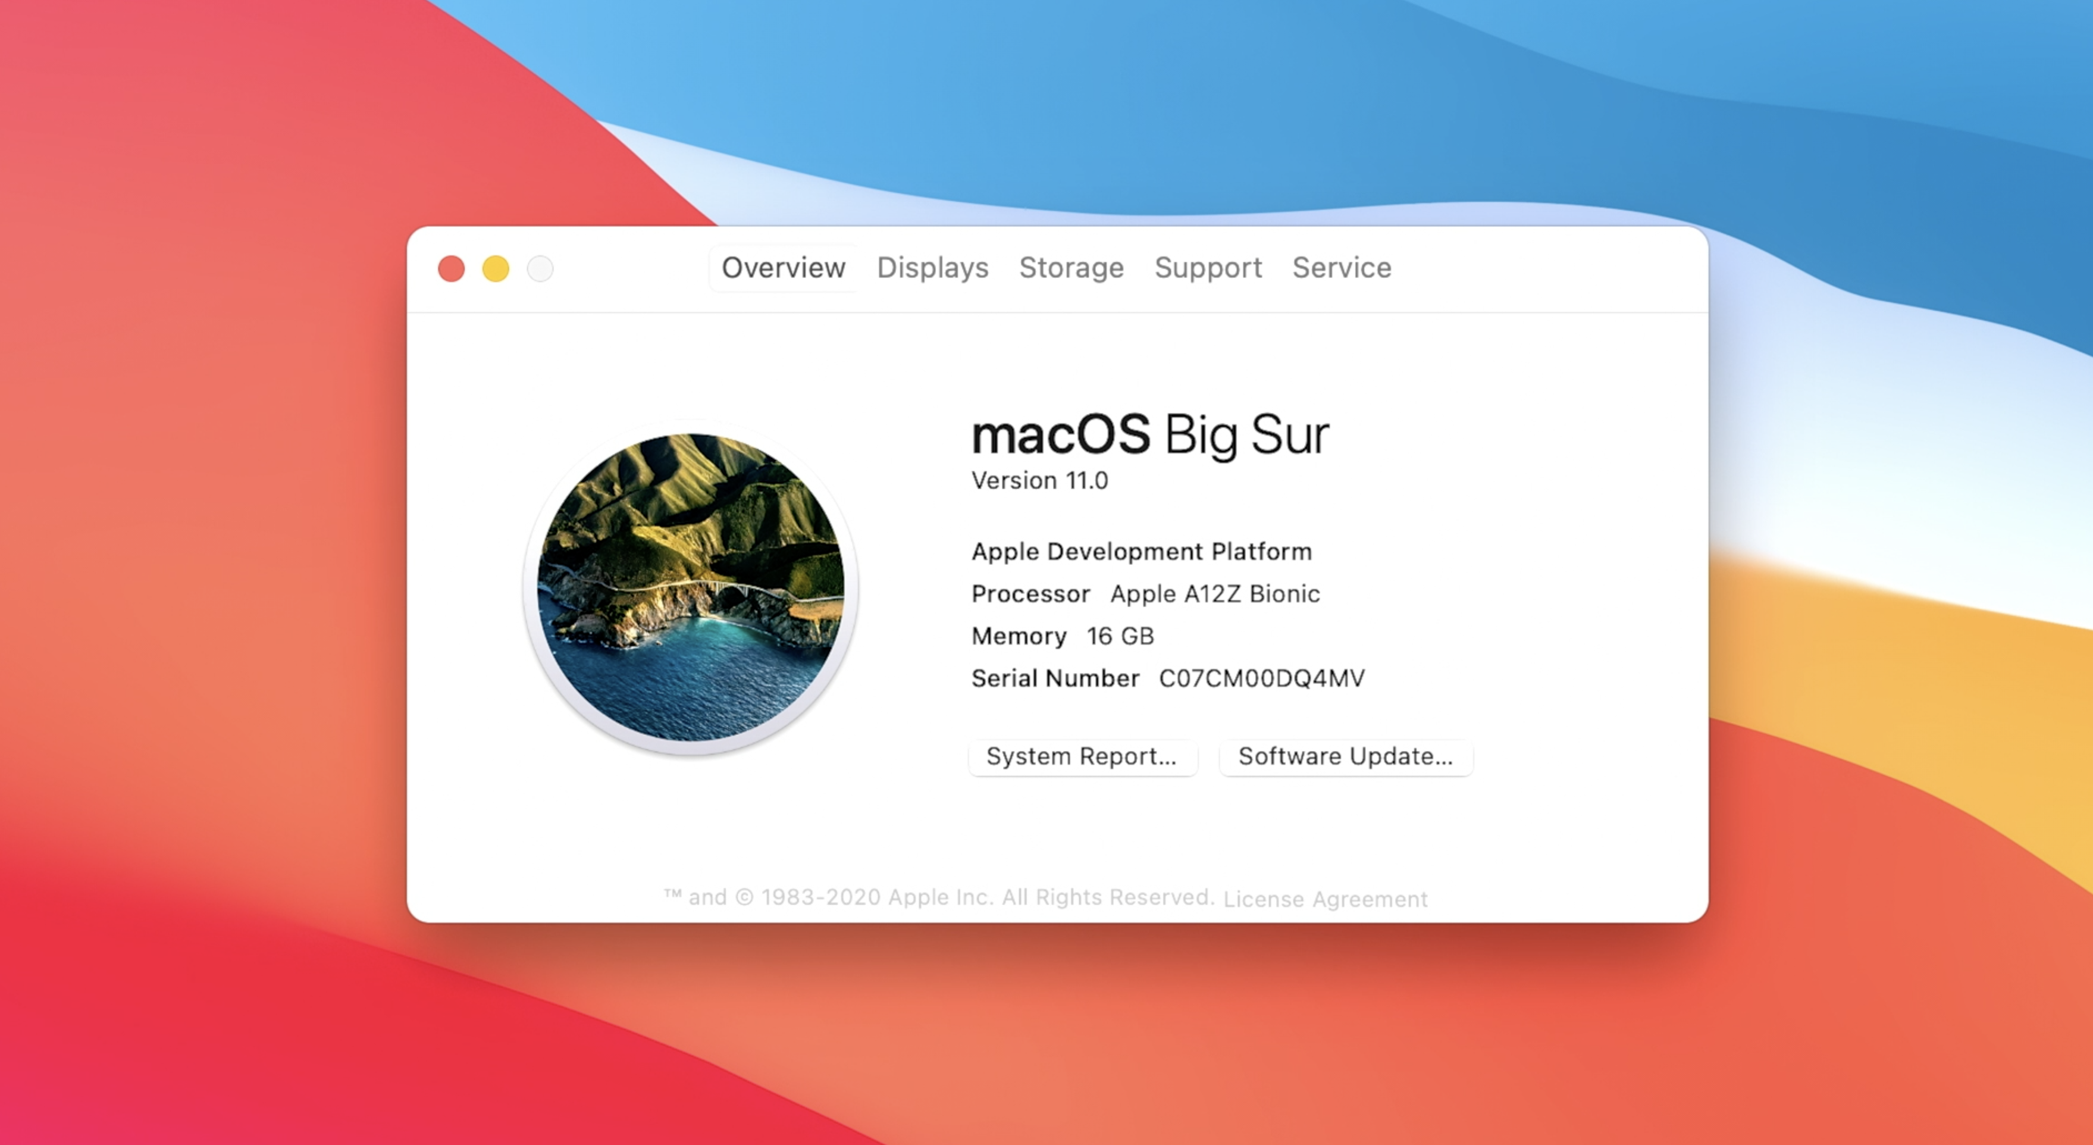
Task: Click the macOS Big Sur circular landscape icon
Action: pyautogui.click(x=691, y=587)
